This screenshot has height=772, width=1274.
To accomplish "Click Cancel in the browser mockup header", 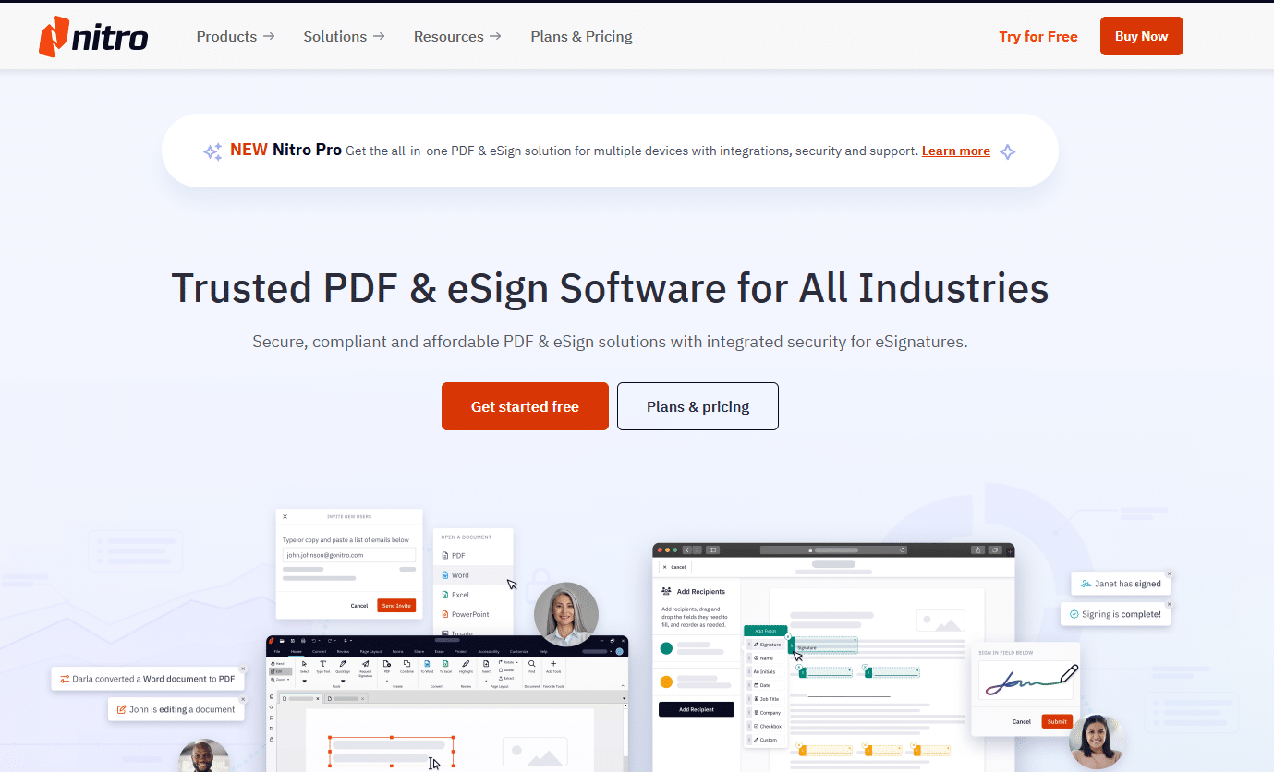I will point(675,567).
